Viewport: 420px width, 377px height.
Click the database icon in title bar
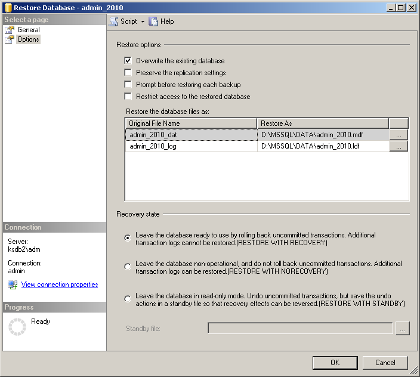pos(8,8)
